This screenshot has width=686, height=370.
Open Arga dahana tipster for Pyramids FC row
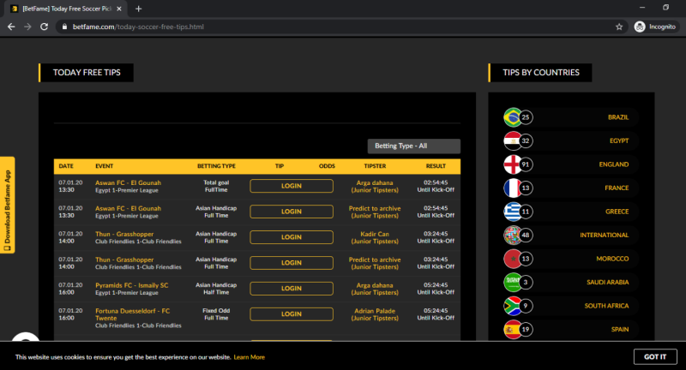tap(375, 285)
